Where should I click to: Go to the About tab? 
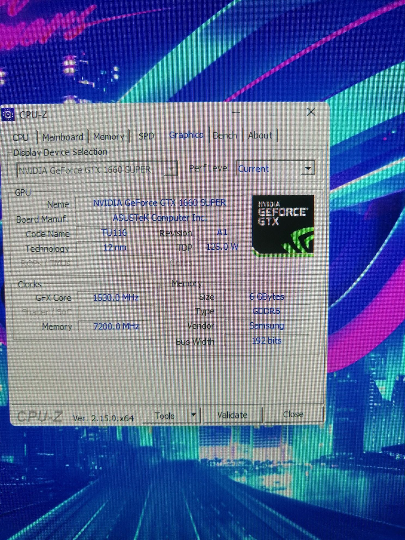260,135
